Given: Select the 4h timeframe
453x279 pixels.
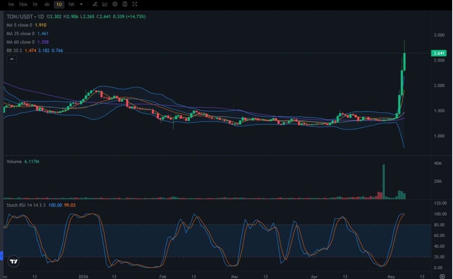Looking at the screenshot, I should tap(47, 4).
